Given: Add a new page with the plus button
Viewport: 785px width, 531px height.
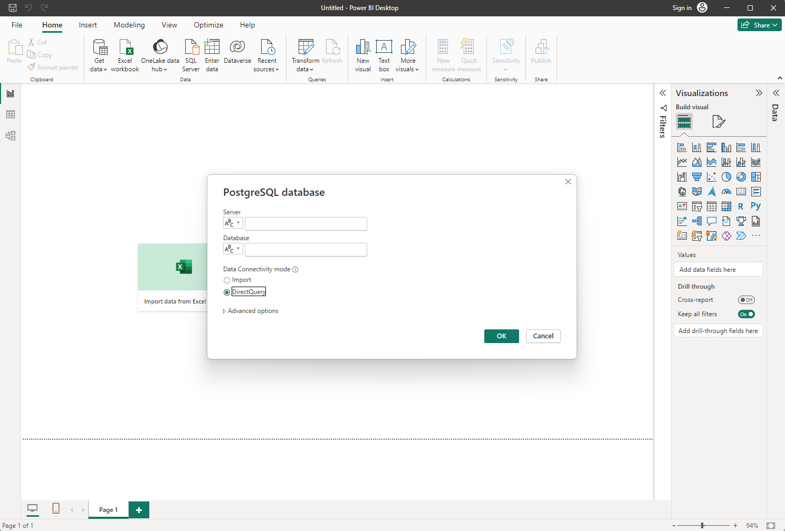Looking at the screenshot, I should coord(139,510).
